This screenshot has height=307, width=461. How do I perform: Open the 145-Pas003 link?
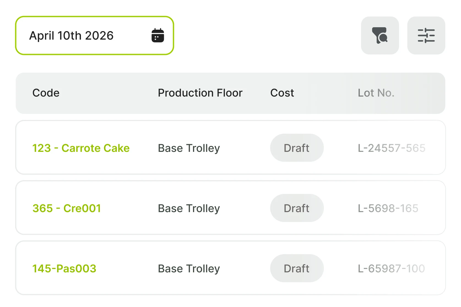coord(64,268)
